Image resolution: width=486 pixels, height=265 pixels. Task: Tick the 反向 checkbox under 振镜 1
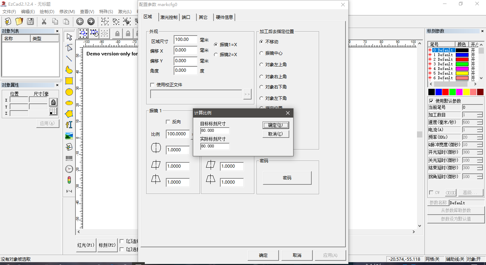pos(168,122)
